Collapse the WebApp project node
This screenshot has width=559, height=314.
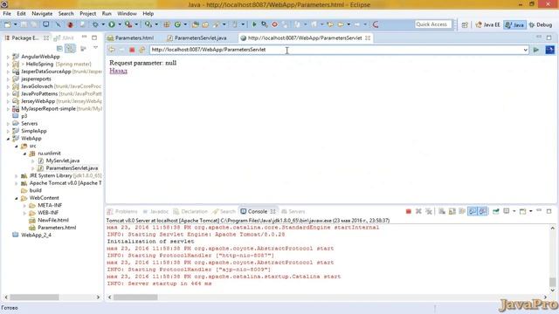pyautogui.click(x=8, y=139)
